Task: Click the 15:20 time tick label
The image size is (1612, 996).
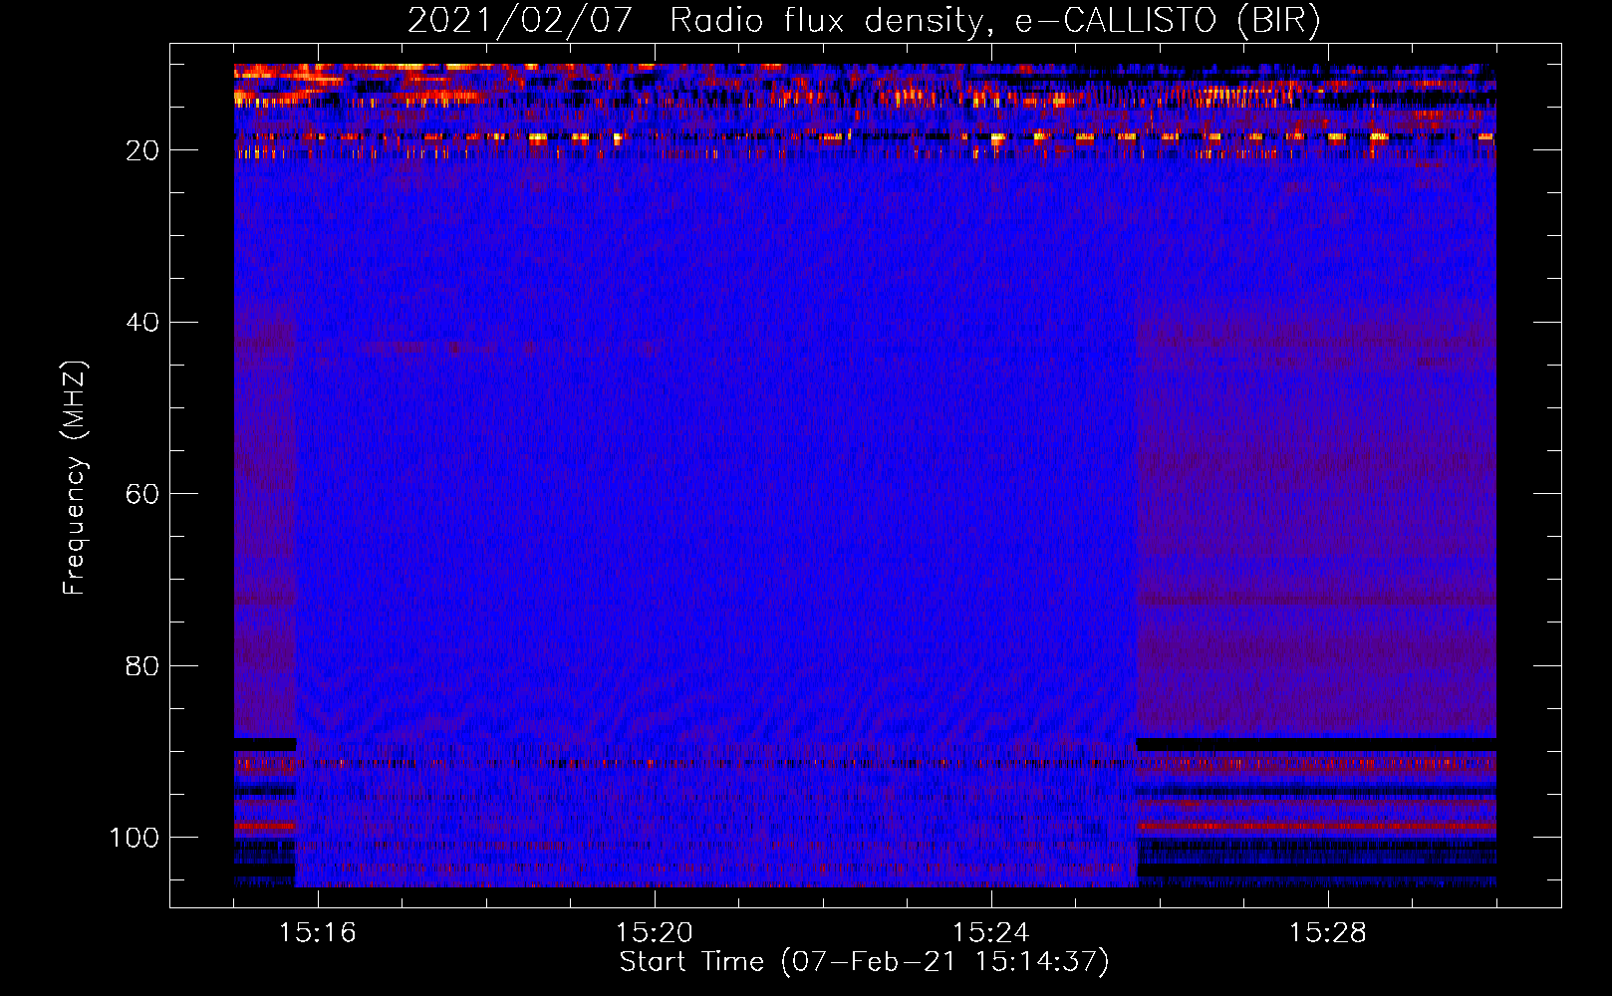Action: 655,933
